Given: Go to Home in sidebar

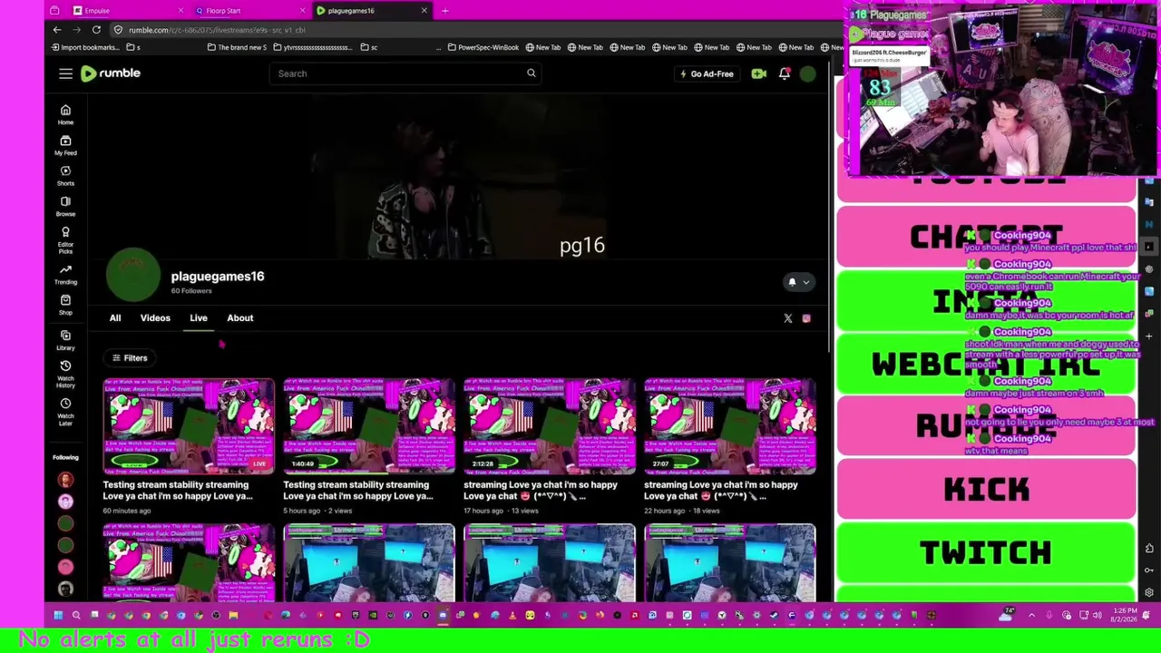Looking at the screenshot, I should [65, 114].
